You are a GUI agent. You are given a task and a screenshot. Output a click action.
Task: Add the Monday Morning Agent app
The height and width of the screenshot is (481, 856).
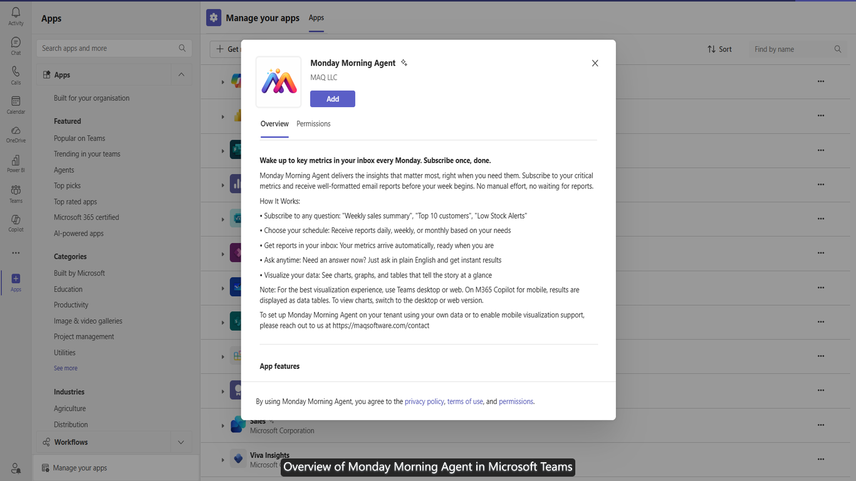click(333, 99)
